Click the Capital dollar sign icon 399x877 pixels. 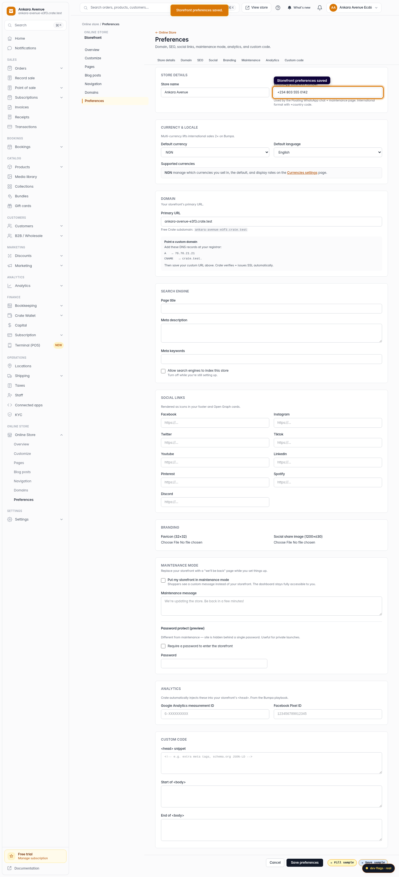(x=9, y=325)
